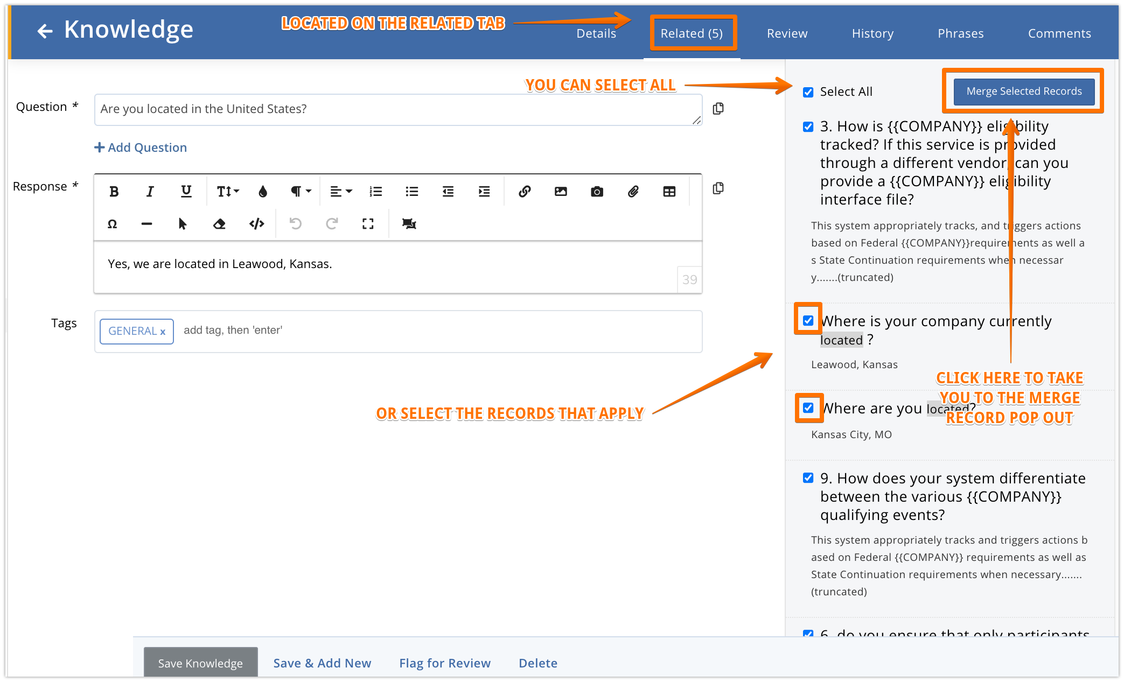Image resolution: width=1124 pixels, height=682 pixels.
Task: Click Merge Selected Records button
Action: click(x=1024, y=91)
